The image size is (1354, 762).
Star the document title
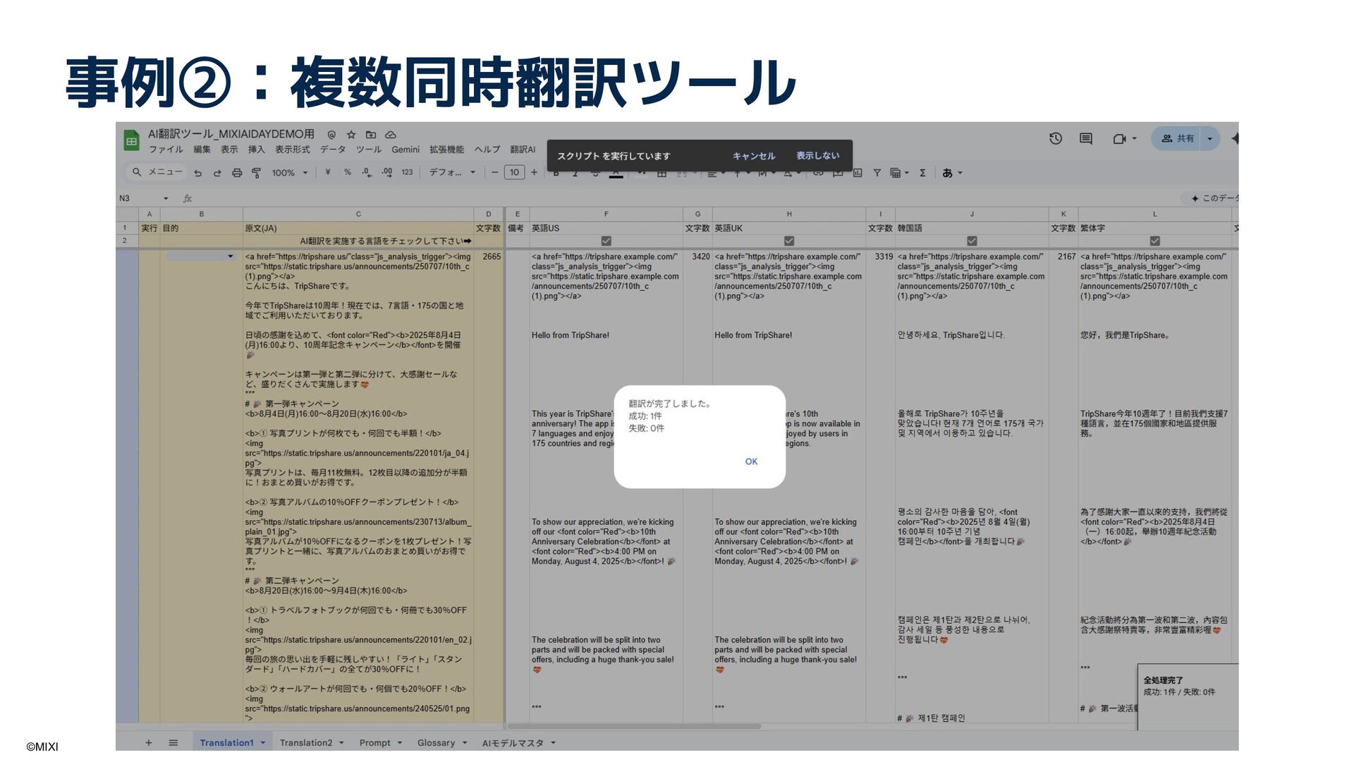[351, 135]
